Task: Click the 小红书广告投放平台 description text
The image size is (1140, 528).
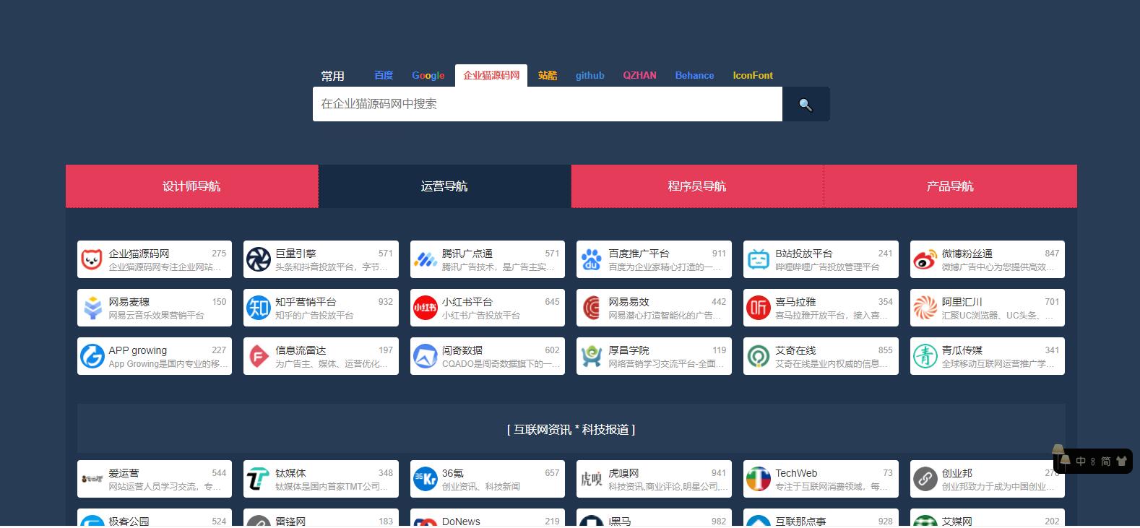Action: click(481, 316)
